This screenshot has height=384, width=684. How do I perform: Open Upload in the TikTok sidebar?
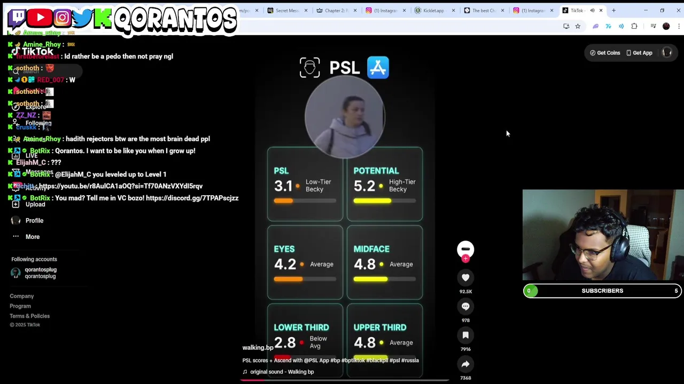[x=35, y=204]
